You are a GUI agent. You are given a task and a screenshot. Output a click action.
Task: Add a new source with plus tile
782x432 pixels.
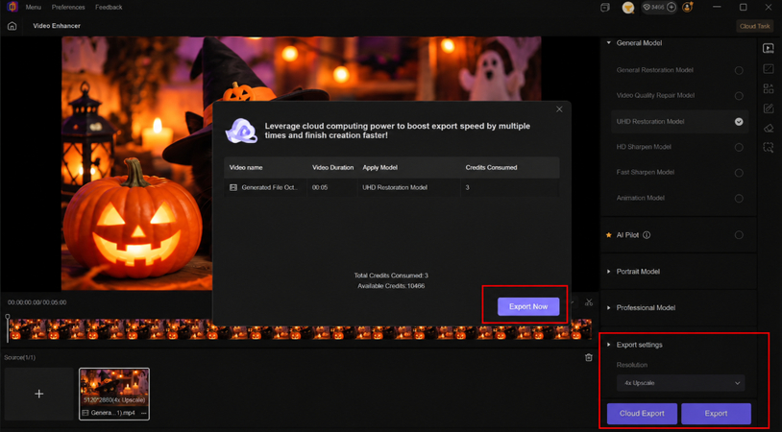pyautogui.click(x=38, y=394)
